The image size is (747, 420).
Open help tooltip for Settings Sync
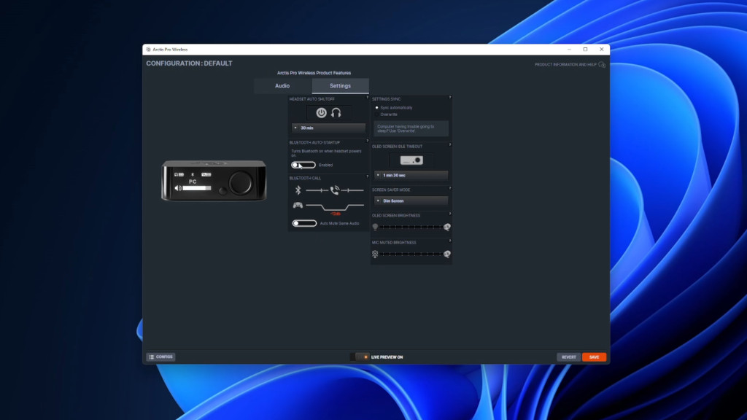pyautogui.click(x=449, y=98)
